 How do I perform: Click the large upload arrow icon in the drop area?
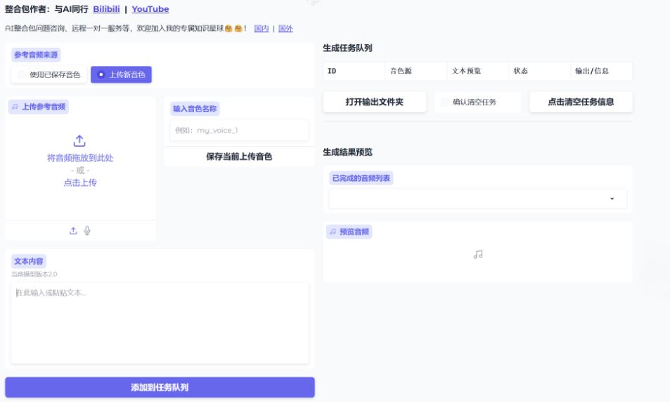[x=79, y=140]
